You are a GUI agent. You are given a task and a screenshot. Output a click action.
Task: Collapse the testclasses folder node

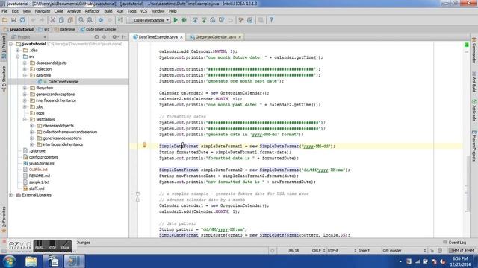[x=25, y=119]
